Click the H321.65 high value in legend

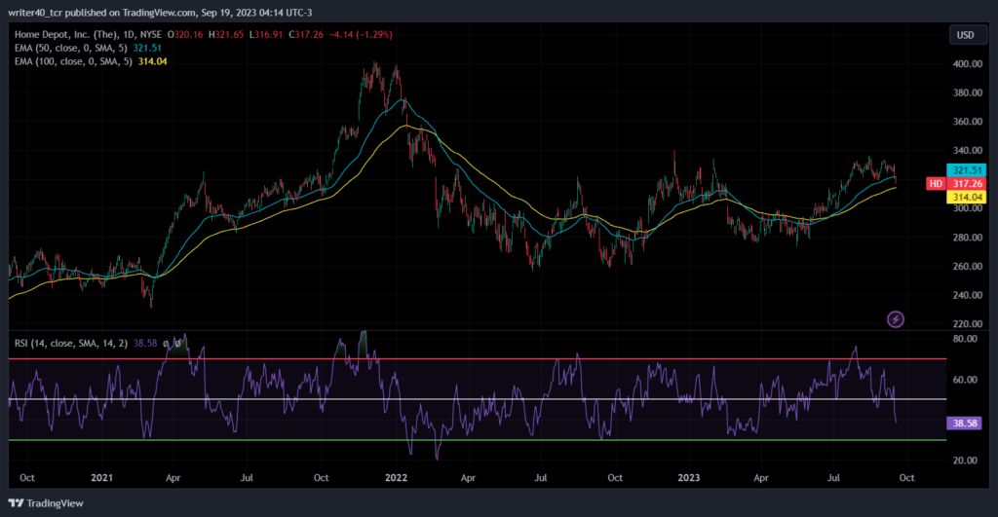[226, 34]
